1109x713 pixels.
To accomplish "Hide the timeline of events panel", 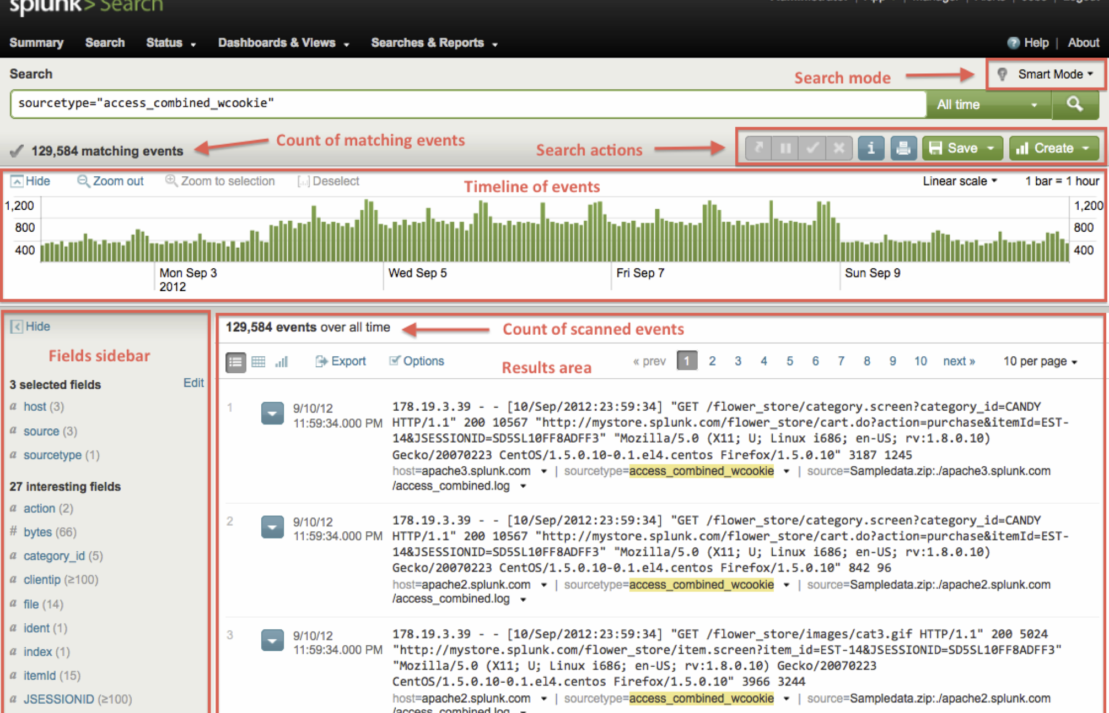I will pos(30,181).
